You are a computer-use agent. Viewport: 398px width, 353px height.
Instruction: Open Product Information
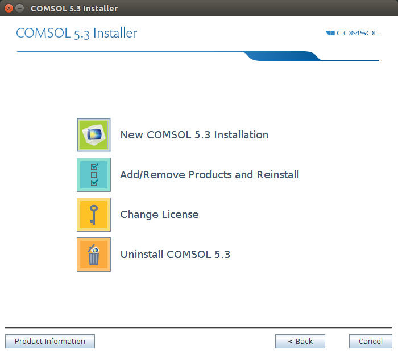pos(50,342)
